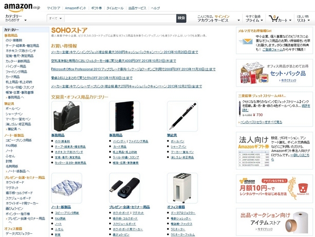Expand the アカウントサービス dropdown

[x=218, y=18]
